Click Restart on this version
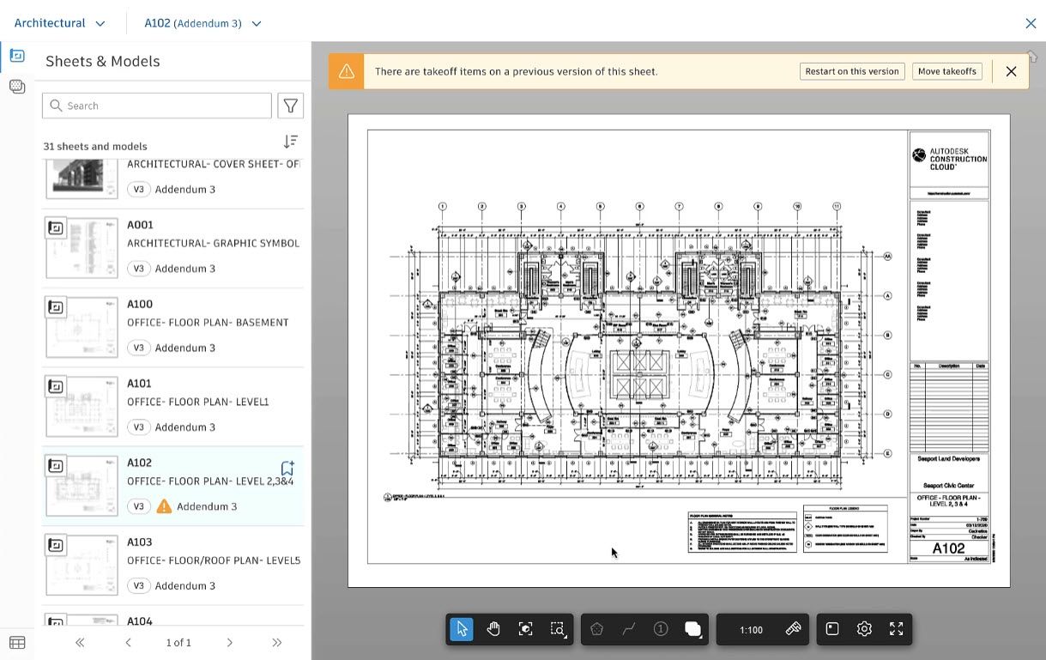 pyautogui.click(x=852, y=71)
